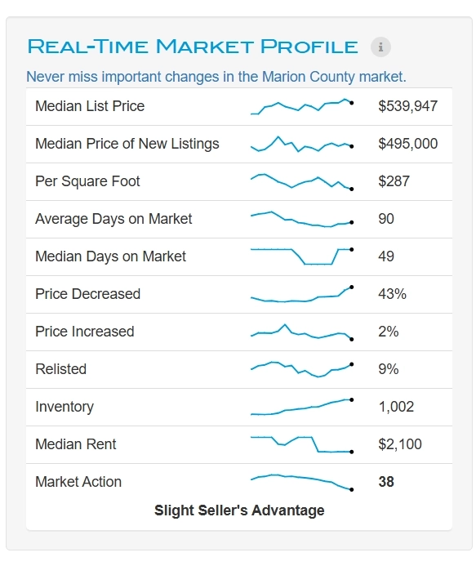Screen dimensions: 476x566
Task: Select the Price Increased row label
Action: 85,332
